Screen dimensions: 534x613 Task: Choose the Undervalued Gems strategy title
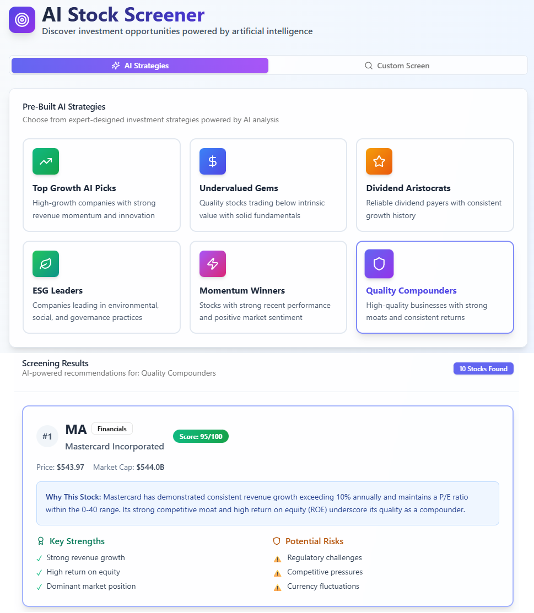239,188
